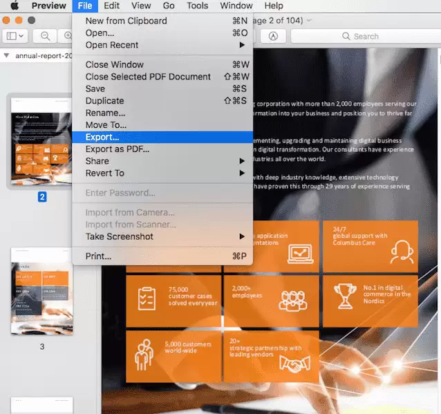Viewport: 441px width, 414px height.
Task: Select Print... from the File menu
Action: click(x=98, y=256)
